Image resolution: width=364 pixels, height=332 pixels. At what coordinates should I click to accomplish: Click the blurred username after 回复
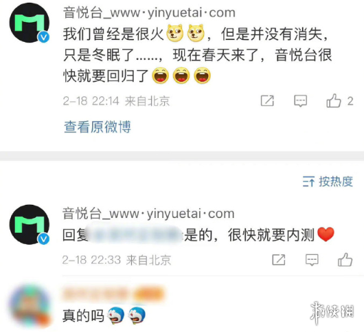[x=136, y=234]
